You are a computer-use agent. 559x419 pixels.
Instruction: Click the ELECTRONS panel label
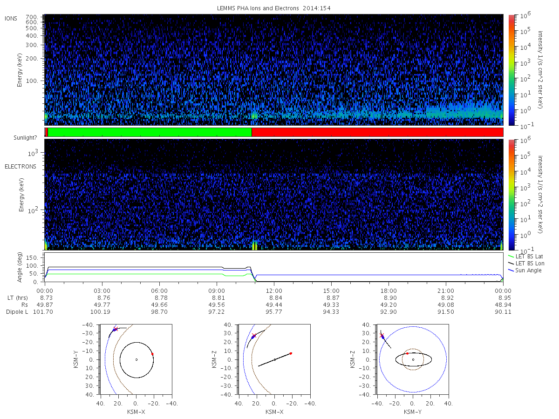pyautogui.click(x=20, y=166)
